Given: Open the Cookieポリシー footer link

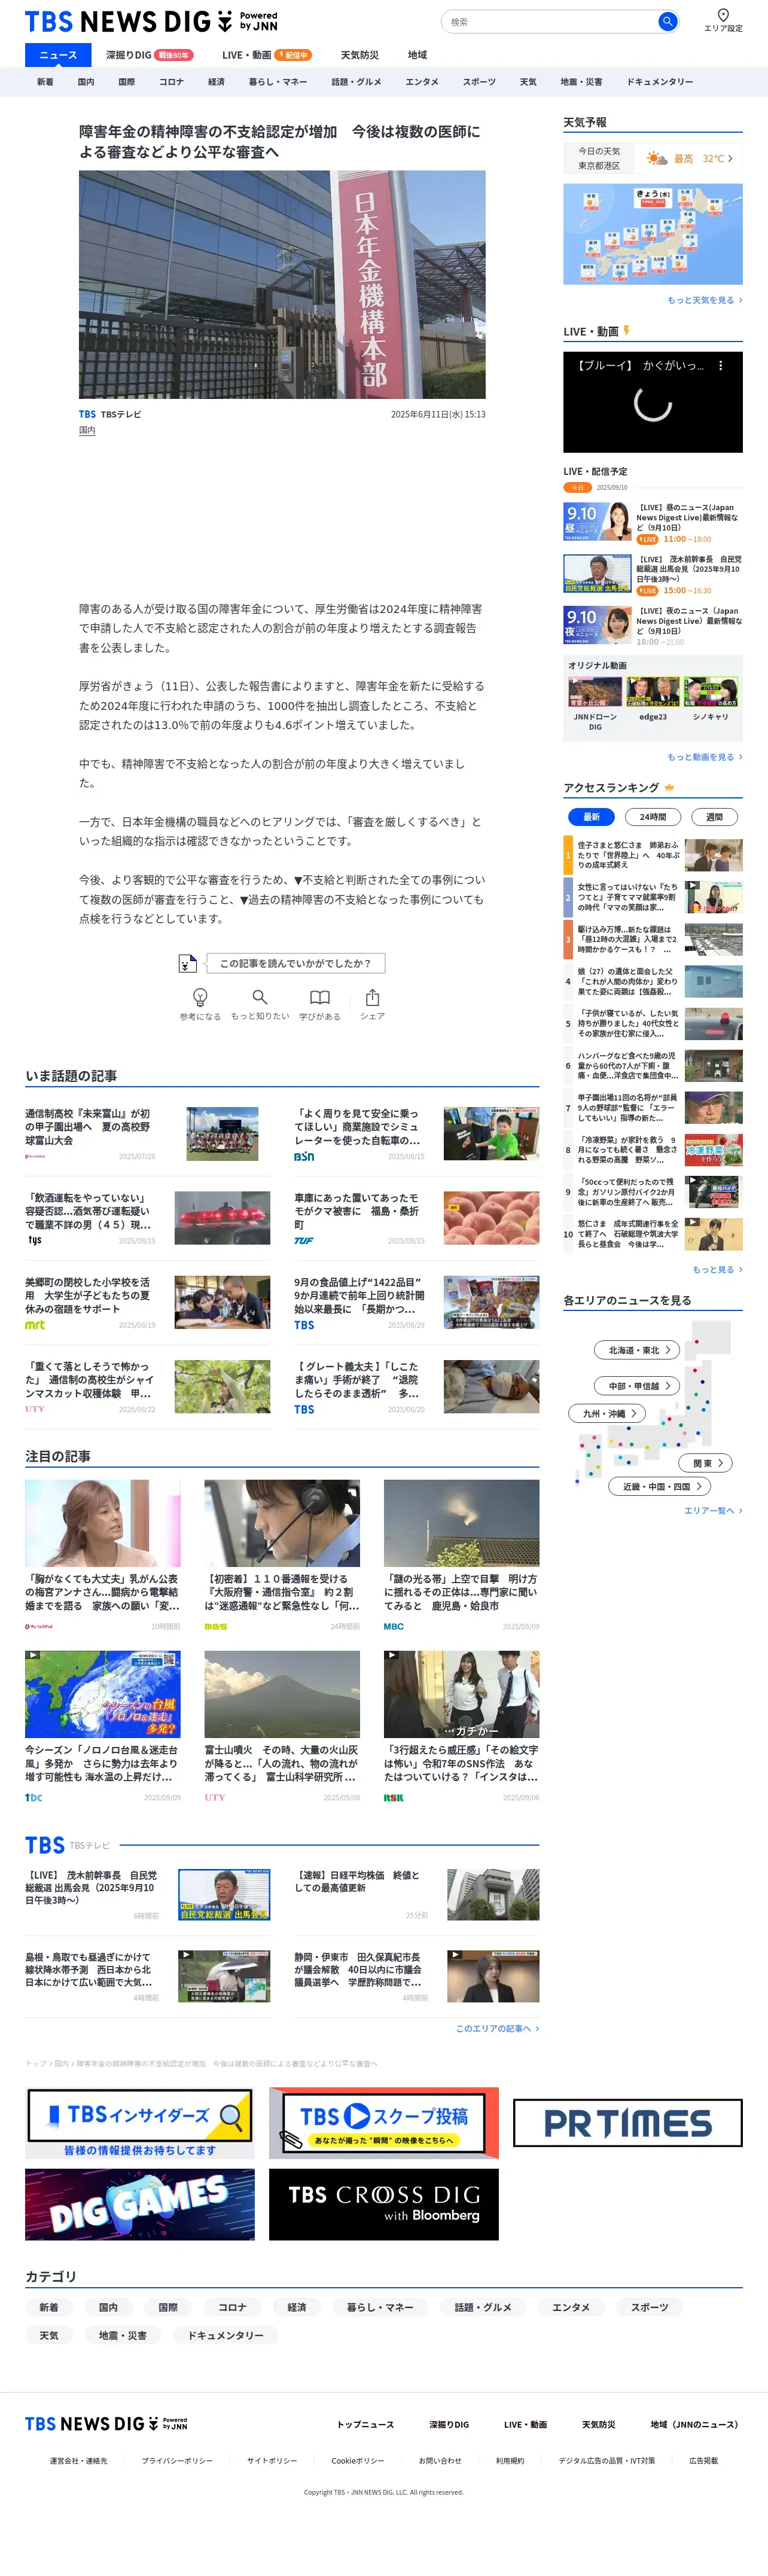Looking at the screenshot, I should tap(358, 2460).
